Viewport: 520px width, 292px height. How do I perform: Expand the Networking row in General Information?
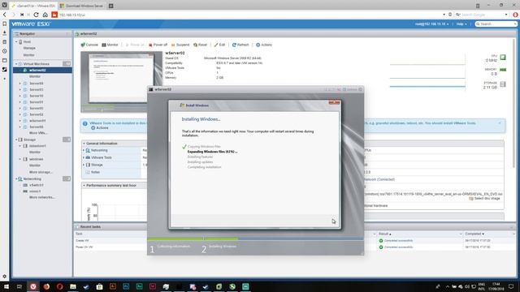pyautogui.click(x=84, y=150)
